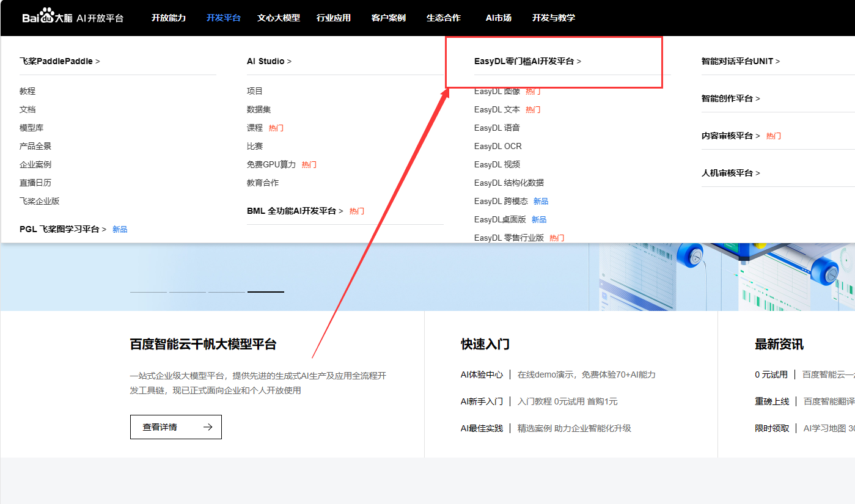Go to 智能创作平台

(x=731, y=98)
